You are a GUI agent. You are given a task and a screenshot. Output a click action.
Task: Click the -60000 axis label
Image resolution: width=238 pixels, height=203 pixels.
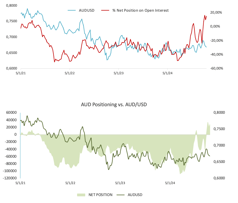pyautogui.click(x=11, y=156)
